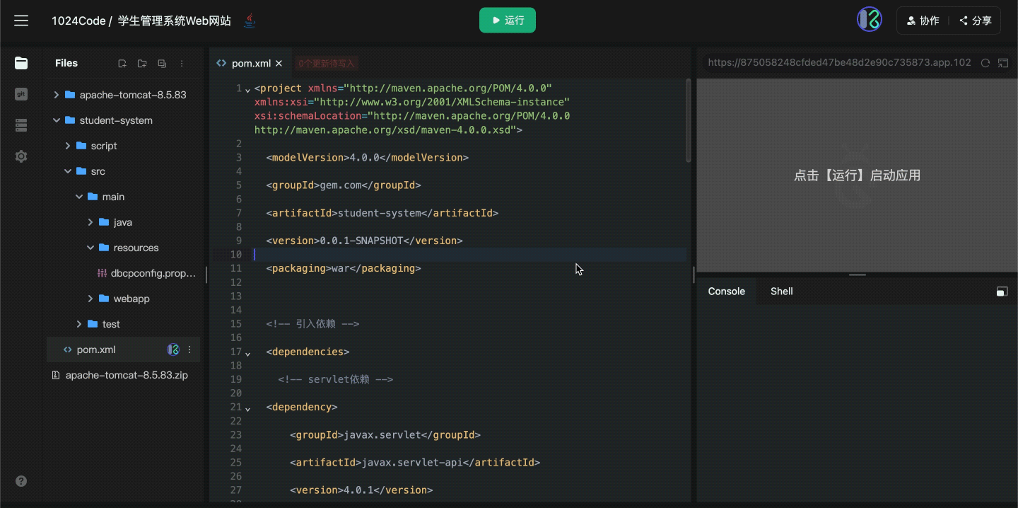This screenshot has height=508, width=1018.
Task: Collapse the resources folder
Action: click(90, 248)
